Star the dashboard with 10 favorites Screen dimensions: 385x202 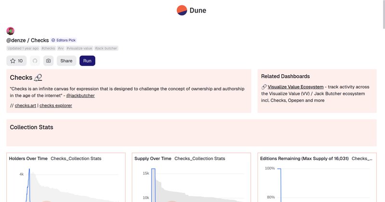tap(16, 61)
